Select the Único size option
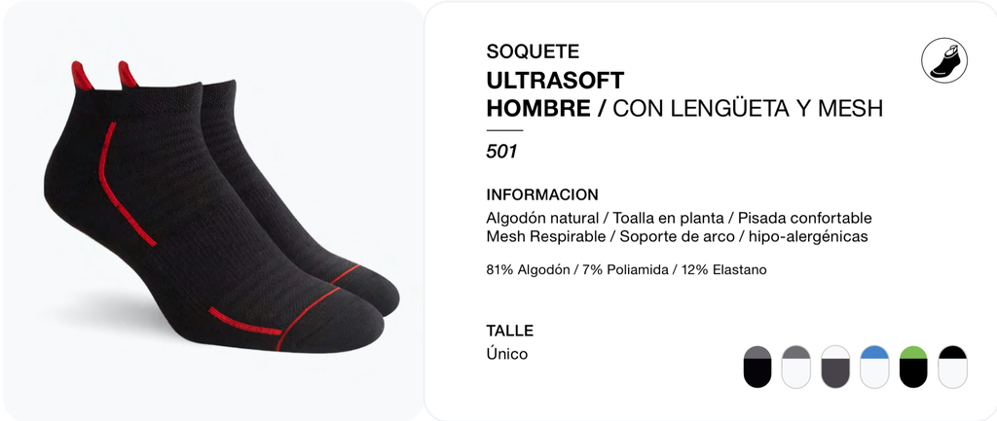Screen dimensions: 997x421 coord(506,354)
